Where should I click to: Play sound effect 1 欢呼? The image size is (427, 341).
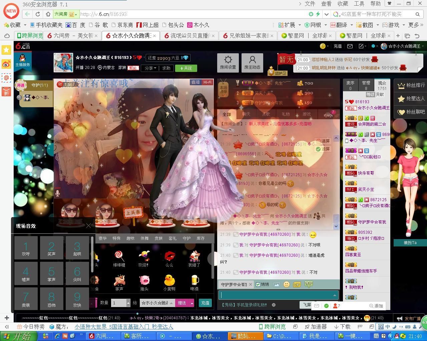[x=26, y=248]
